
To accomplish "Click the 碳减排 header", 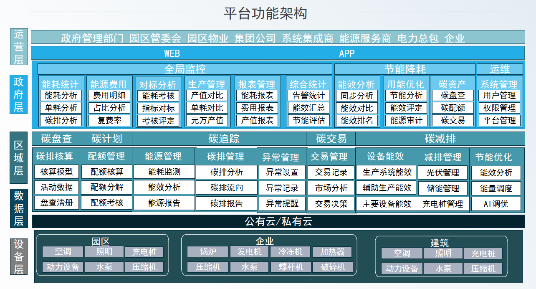I will (440, 139).
